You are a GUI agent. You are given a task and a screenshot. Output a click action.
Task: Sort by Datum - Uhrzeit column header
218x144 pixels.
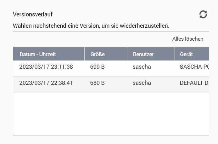(38, 54)
